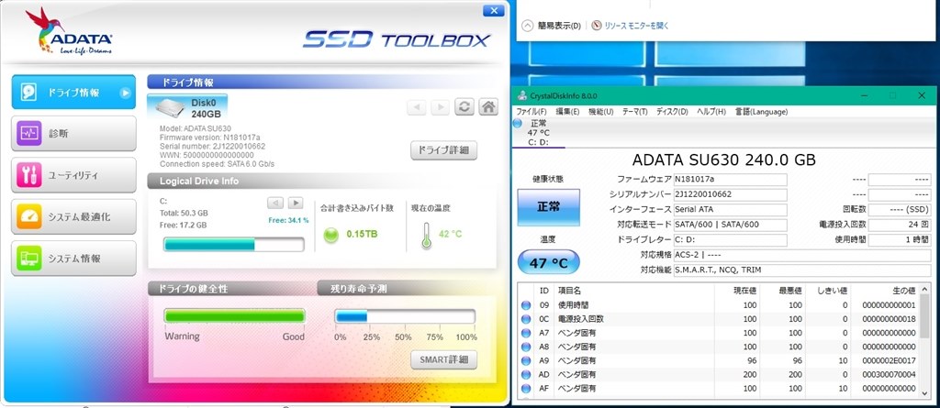Click raw value 0000002E0017

(x=889, y=360)
